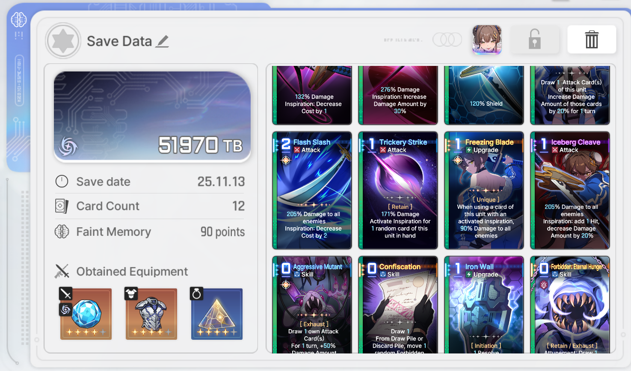Click the Skill type icon on Confiscation
This screenshot has height=371, width=631.
383,275
